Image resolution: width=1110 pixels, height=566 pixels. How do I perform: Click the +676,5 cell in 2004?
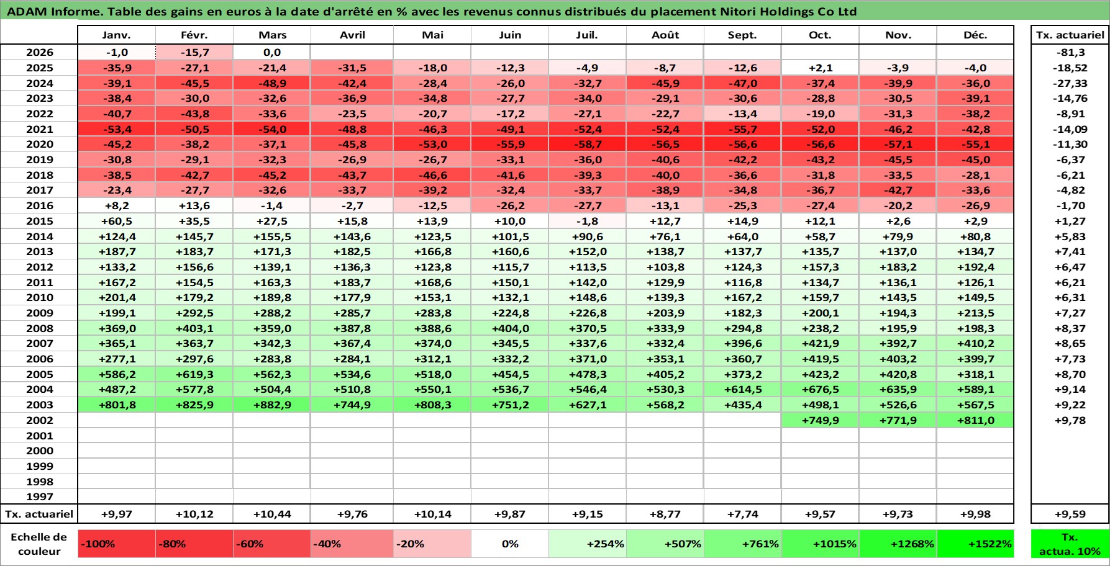[821, 390]
